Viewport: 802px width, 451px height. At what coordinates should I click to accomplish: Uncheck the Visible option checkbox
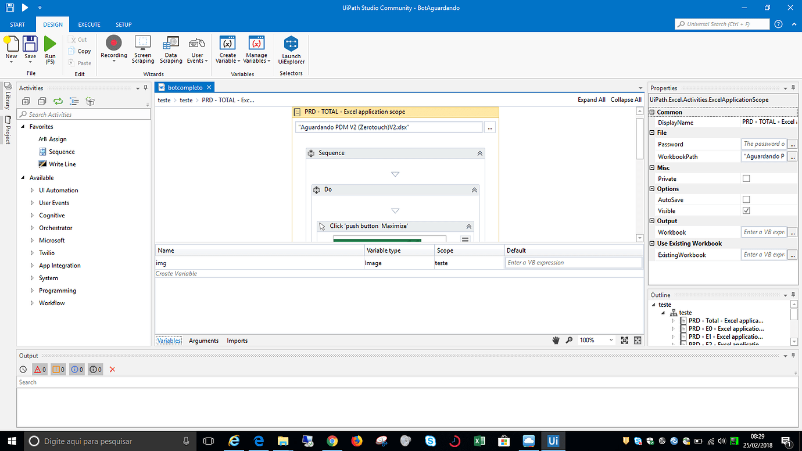tap(746, 211)
